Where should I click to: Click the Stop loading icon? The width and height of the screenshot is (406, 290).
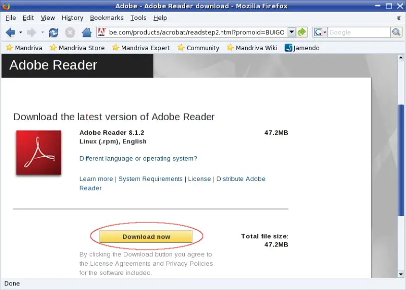(x=70, y=32)
